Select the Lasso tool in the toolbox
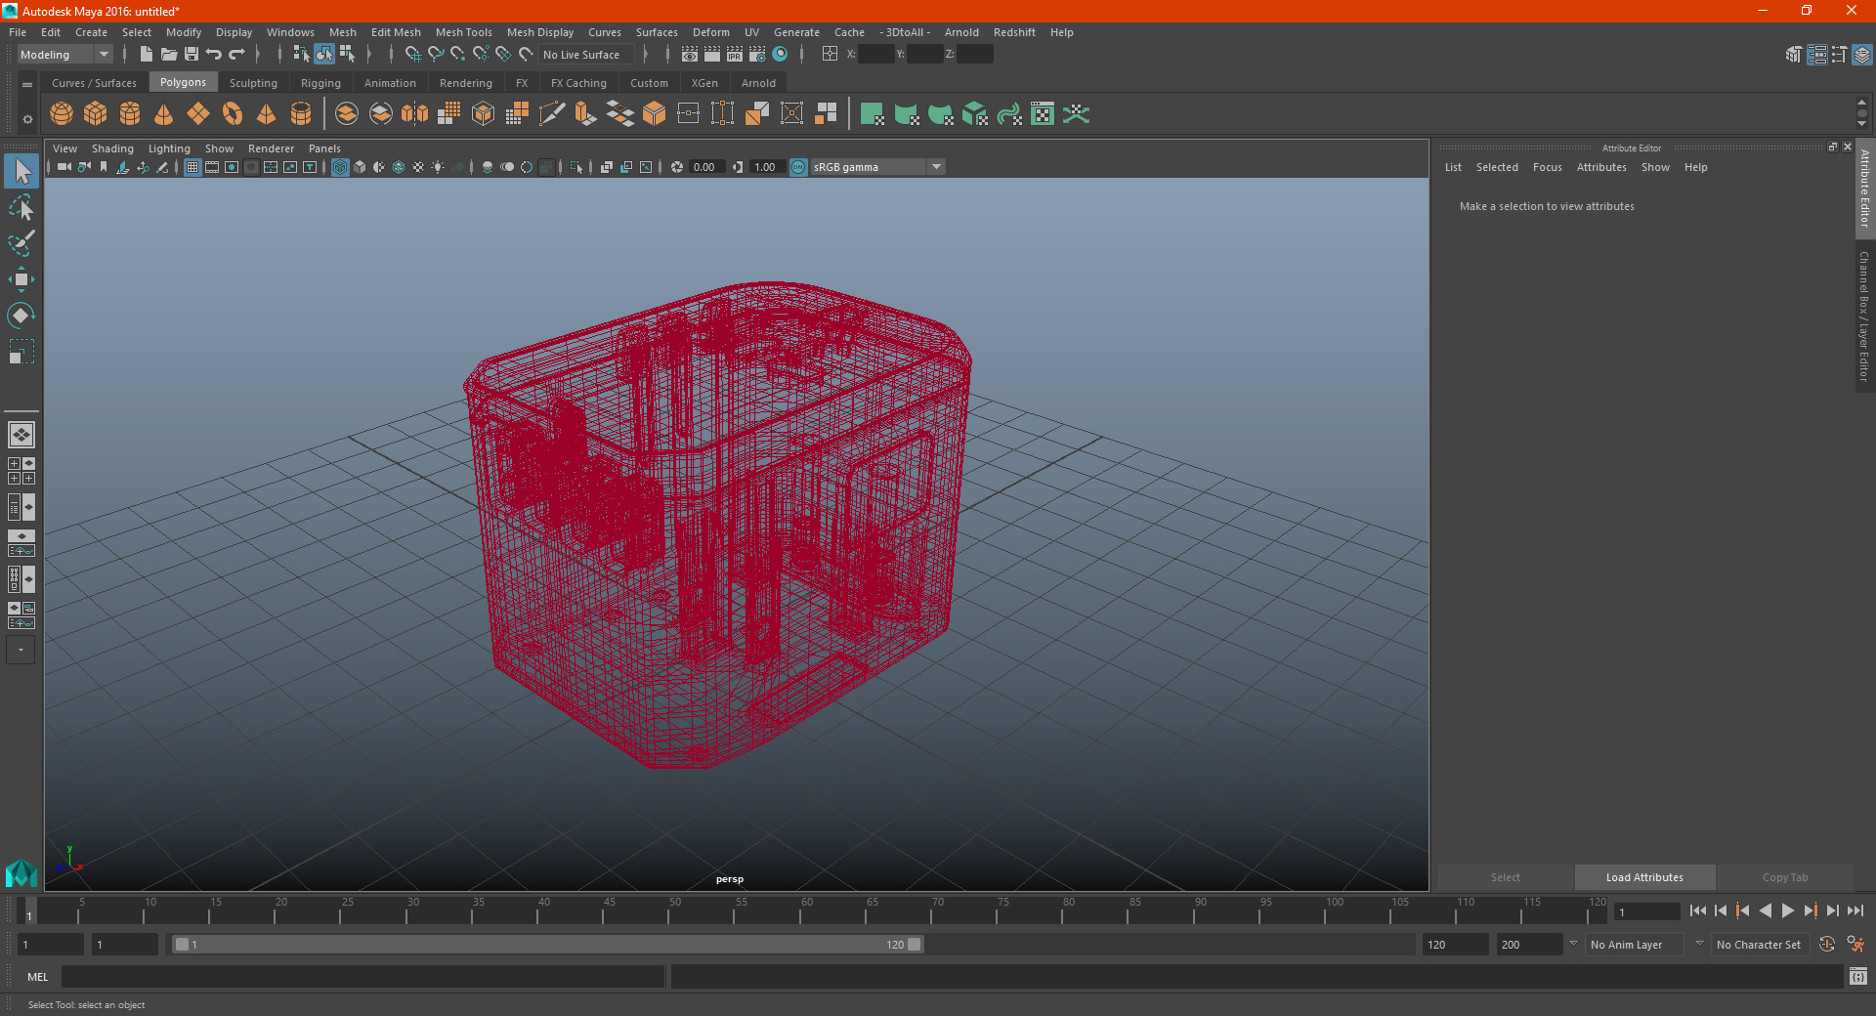This screenshot has width=1876, height=1016. click(21, 207)
